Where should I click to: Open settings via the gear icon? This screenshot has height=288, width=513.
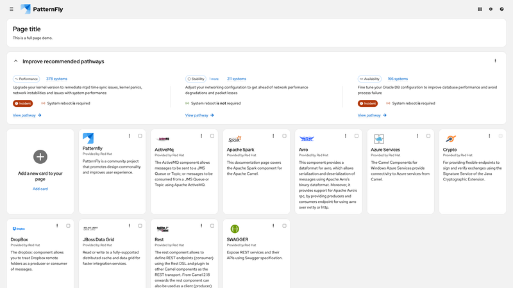(x=491, y=9)
